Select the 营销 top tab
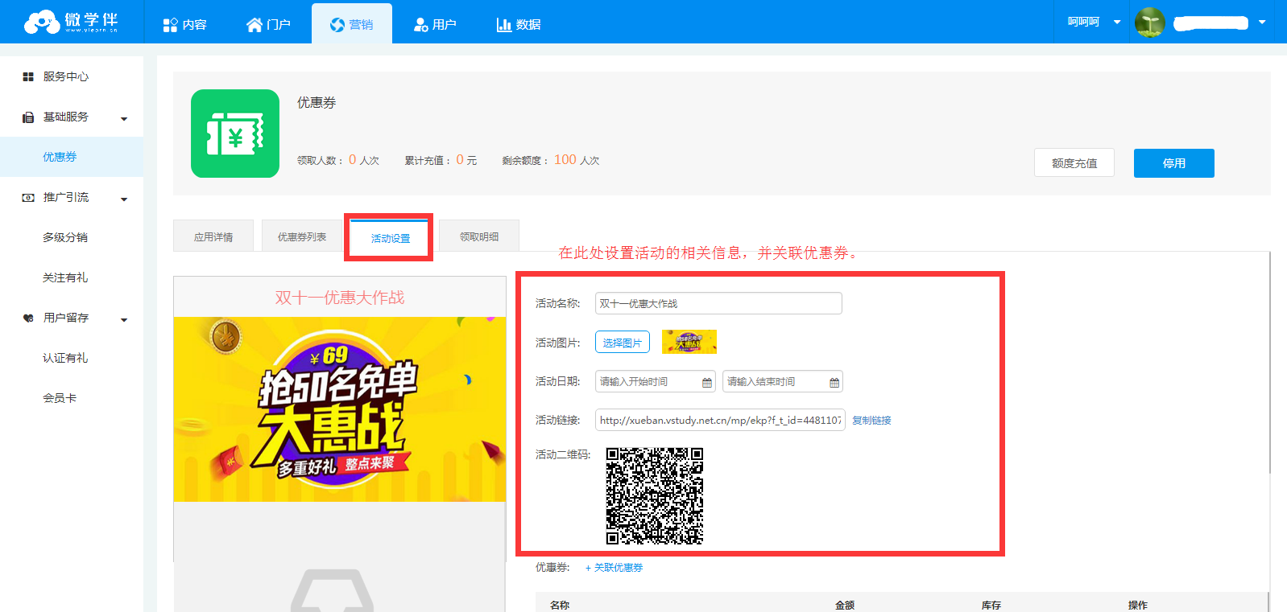1287x612 pixels. [352, 24]
